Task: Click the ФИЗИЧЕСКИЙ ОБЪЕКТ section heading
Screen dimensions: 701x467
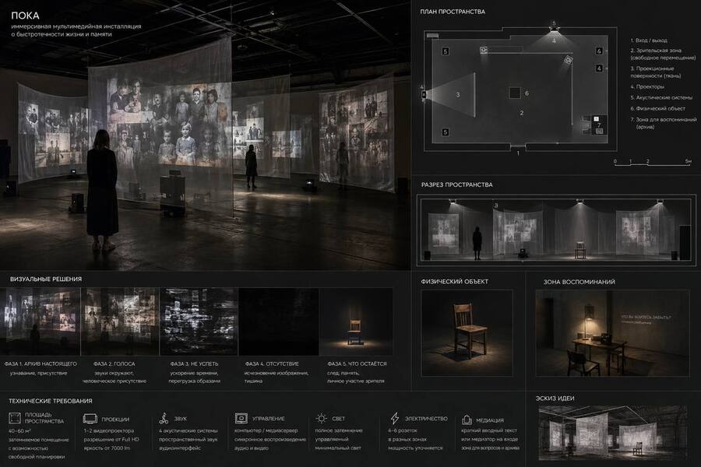Action: click(x=454, y=282)
